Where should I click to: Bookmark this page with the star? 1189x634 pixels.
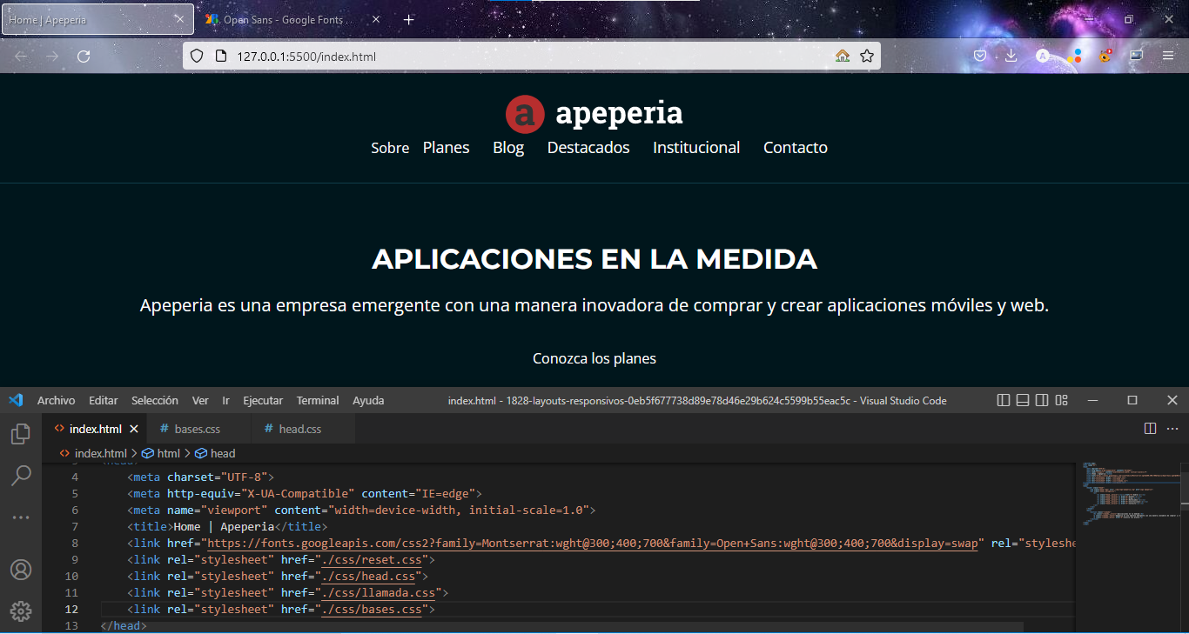(867, 57)
